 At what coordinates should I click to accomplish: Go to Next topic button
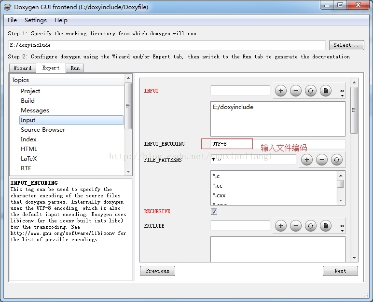point(340,271)
